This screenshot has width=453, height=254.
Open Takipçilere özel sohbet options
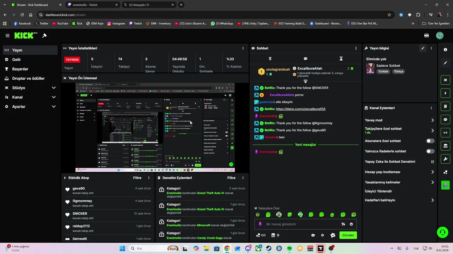point(432,131)
